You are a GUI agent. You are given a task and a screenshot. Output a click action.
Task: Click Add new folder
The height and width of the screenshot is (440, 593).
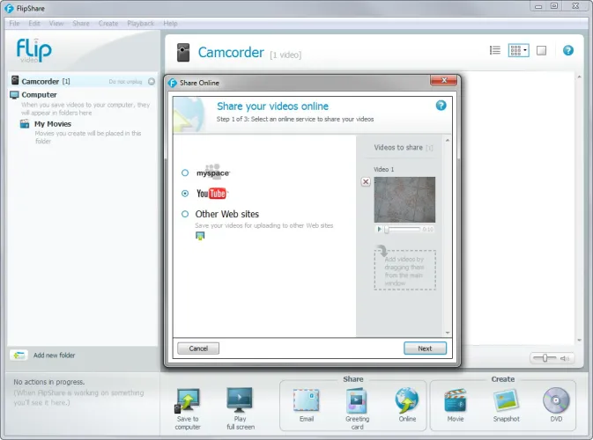(54, 356)
